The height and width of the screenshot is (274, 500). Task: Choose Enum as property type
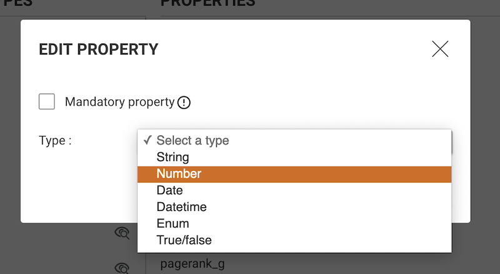[294, 223]
